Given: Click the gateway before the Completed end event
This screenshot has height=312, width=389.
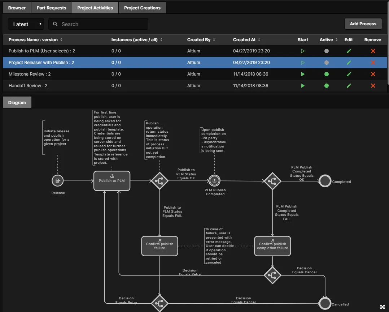Looking at the screenshot, I should [272, 181].
